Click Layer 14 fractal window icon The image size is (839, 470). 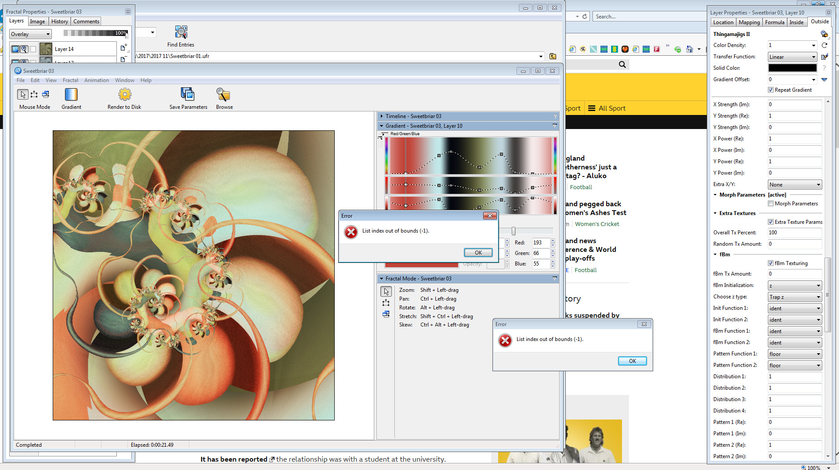15,49
